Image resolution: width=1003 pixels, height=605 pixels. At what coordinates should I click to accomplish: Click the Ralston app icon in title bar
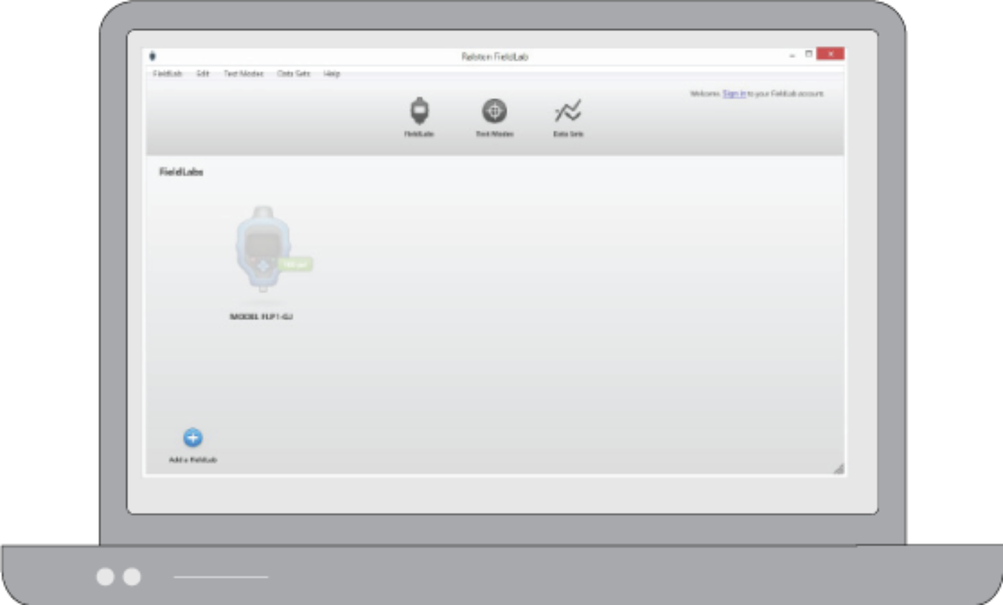152,56
